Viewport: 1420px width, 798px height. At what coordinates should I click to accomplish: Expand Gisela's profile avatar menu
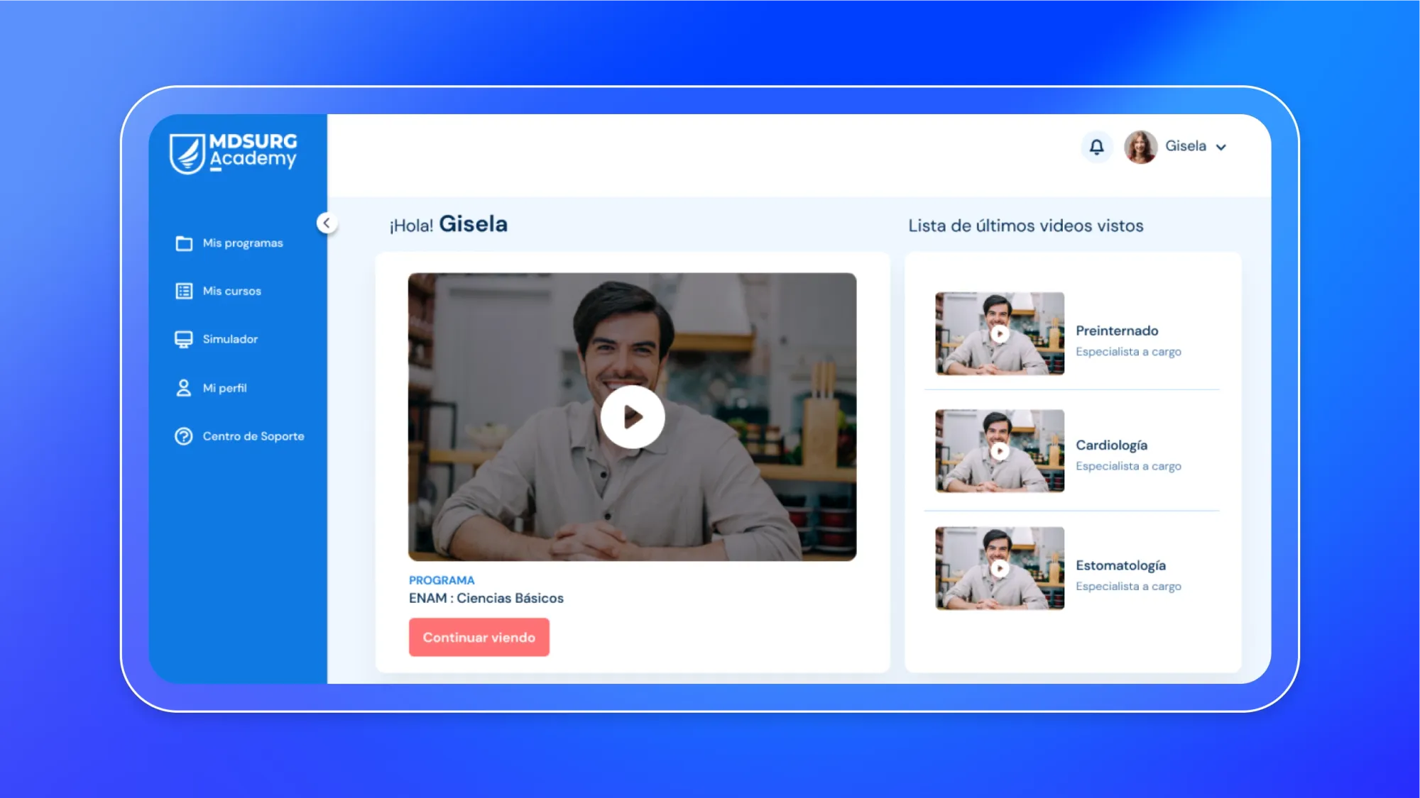pos(1141,147)
